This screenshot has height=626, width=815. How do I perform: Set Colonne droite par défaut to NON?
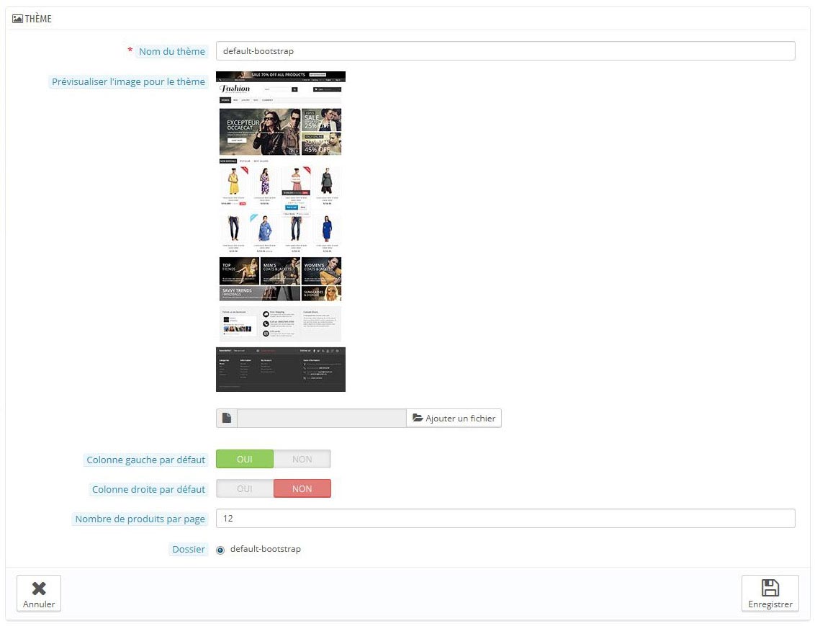tap(302, 488)
